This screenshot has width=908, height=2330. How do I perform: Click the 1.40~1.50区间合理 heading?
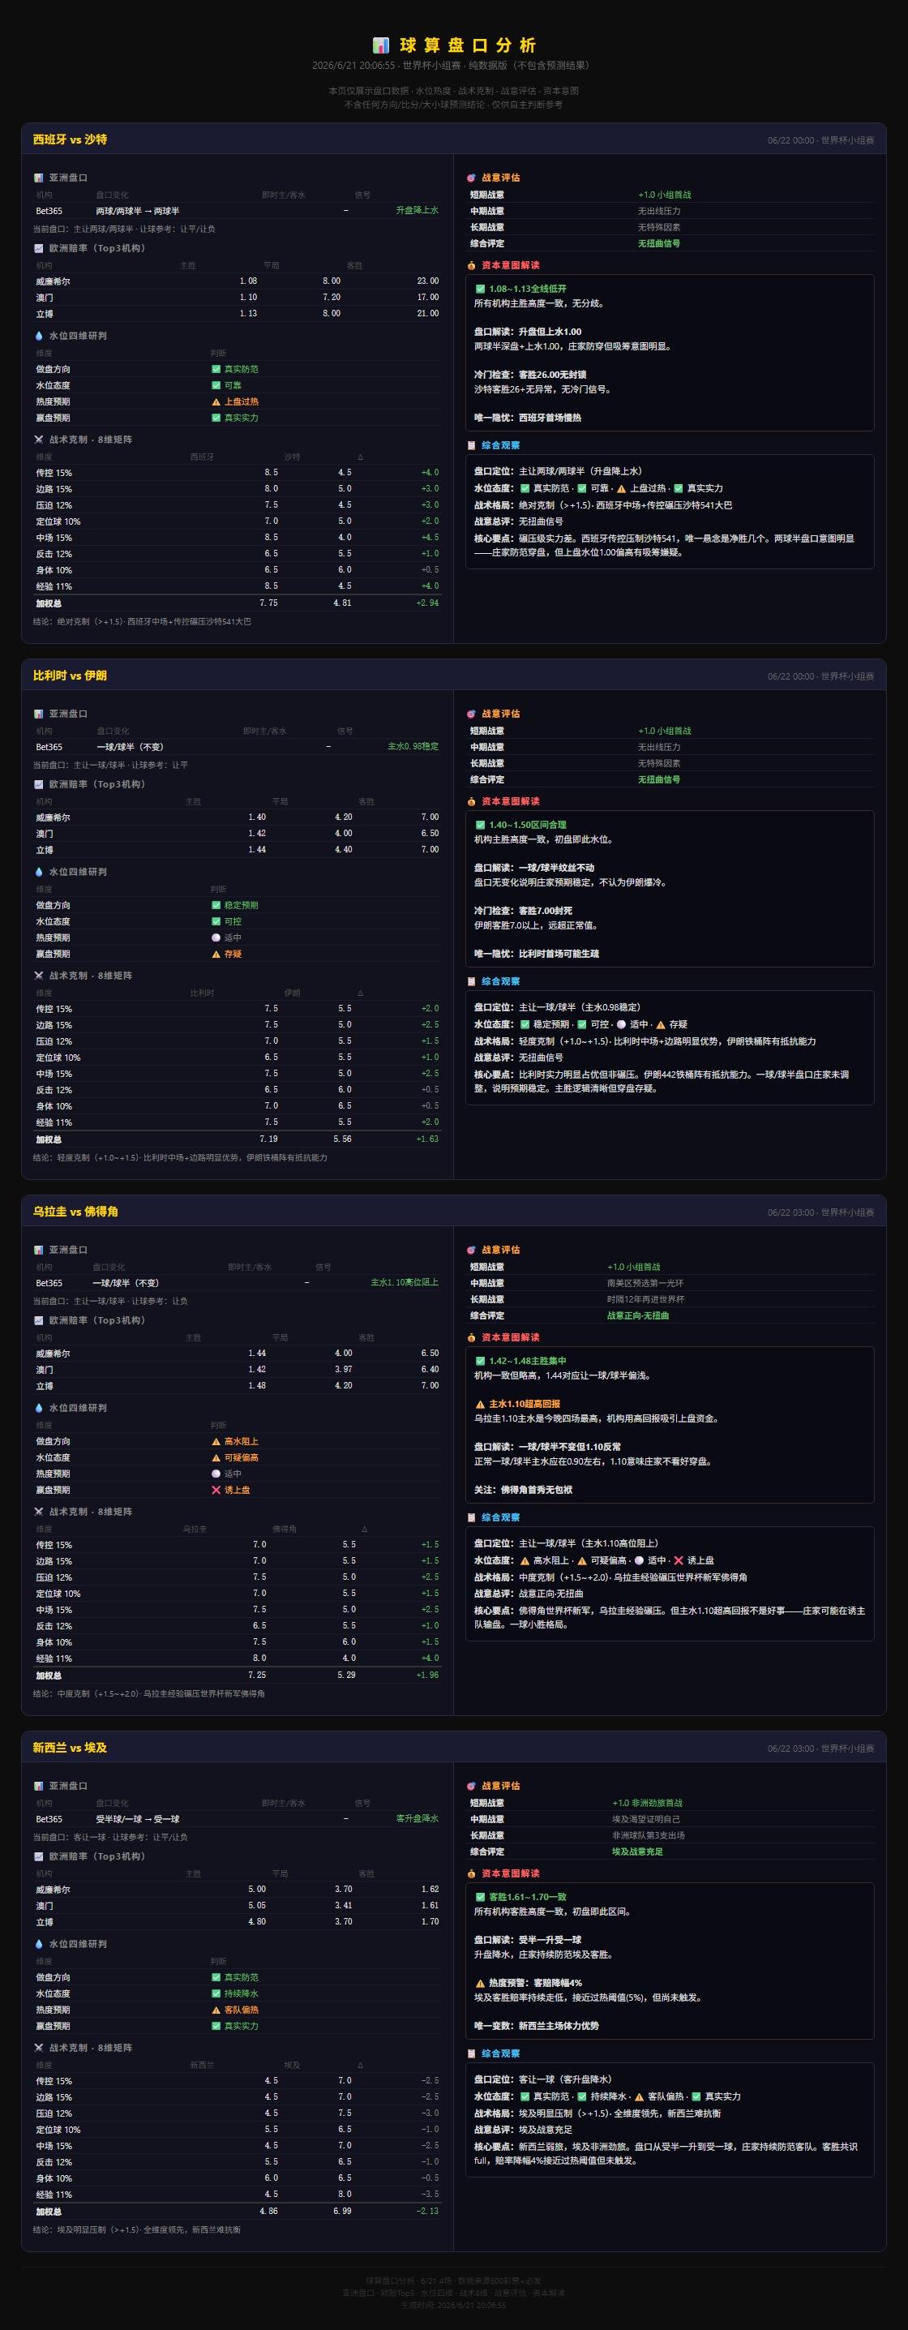528,826
